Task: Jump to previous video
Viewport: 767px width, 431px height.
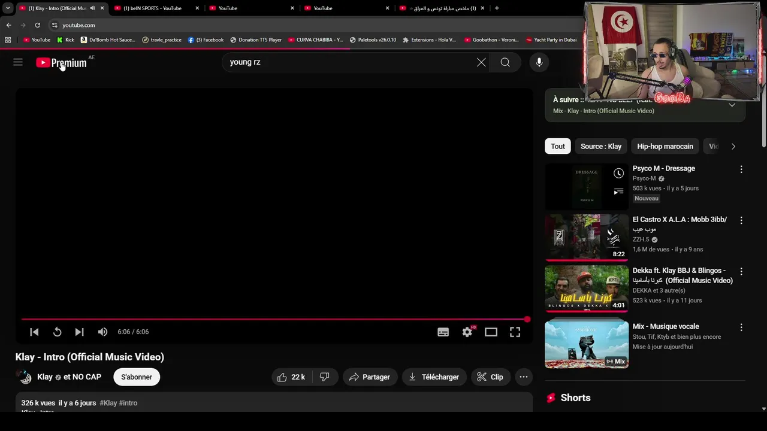Action: (x=34, y=332)
